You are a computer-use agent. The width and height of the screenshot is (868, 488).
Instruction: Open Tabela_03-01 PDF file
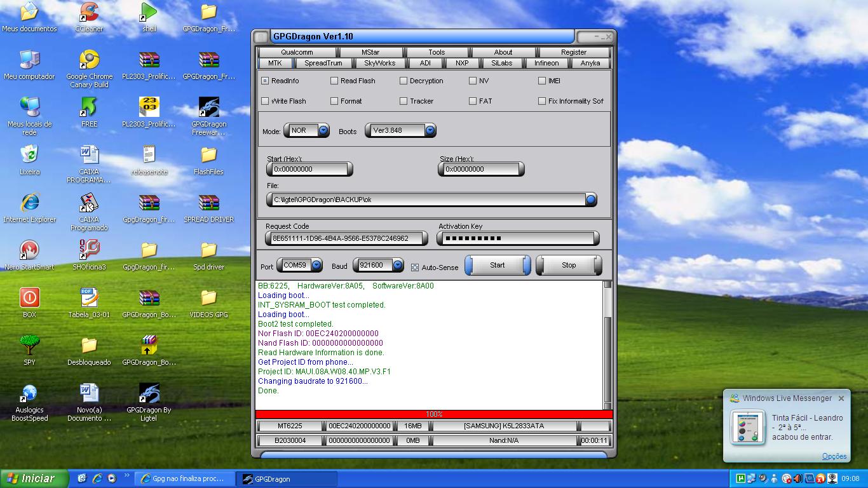click(89, 303)
